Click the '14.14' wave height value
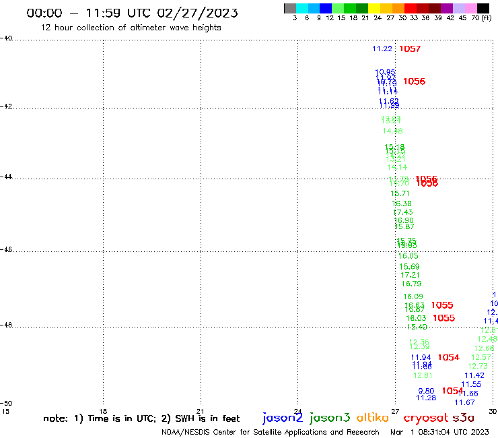This screenshot has height=438, width=498. point(397,167)
